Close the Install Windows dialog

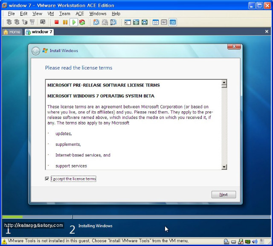click(x=234, y=46)
